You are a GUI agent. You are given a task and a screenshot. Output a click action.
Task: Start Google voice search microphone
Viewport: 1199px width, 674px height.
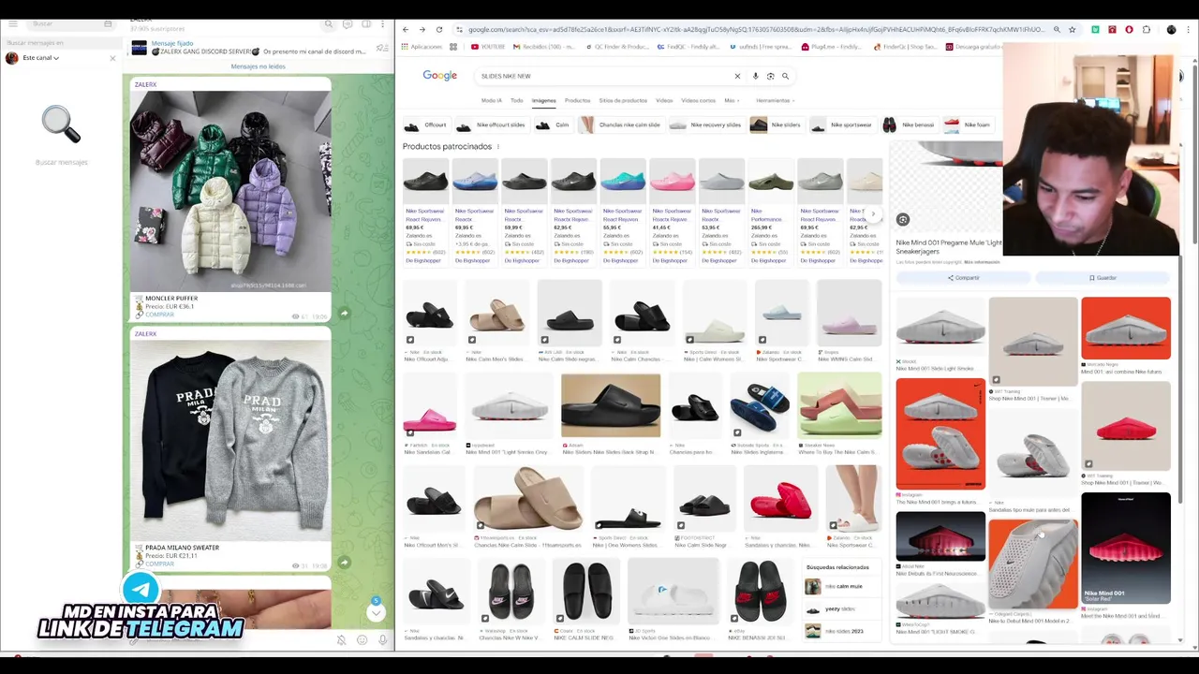tap(755, 76)
